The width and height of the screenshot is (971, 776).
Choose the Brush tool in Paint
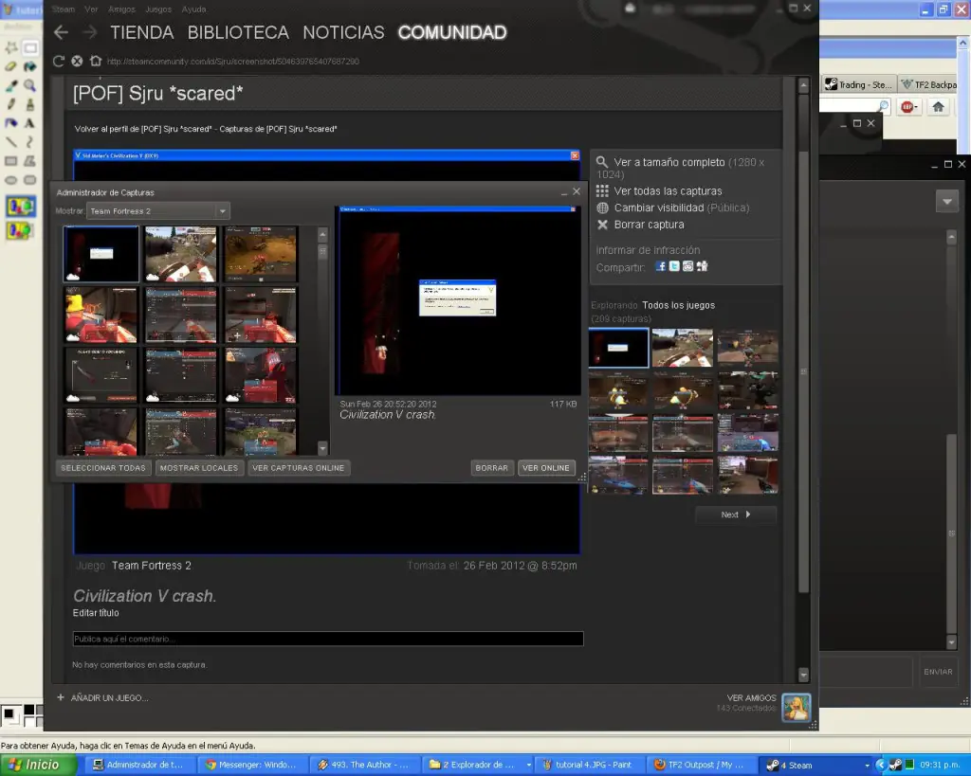(29, 104)
